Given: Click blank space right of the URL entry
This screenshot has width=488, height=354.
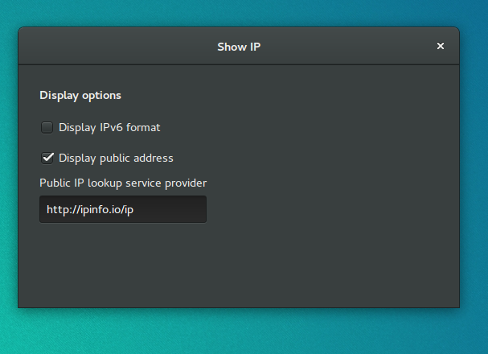Looking at the screenshot, I should (x=331, y=209).
